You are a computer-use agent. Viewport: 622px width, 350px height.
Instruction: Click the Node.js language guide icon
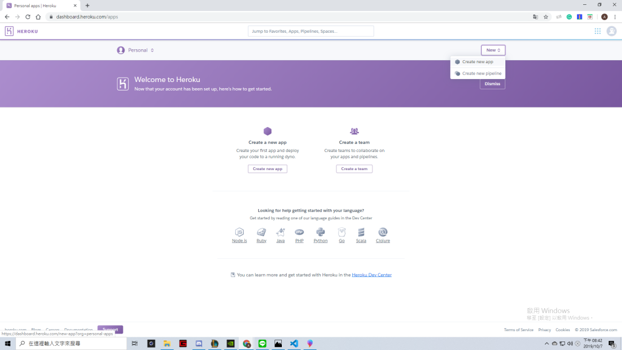click(x=239, y=232)
